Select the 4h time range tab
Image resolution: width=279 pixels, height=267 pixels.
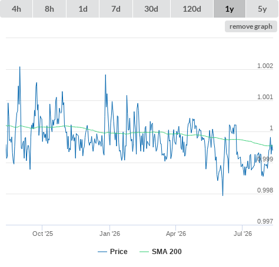(16, 9)
